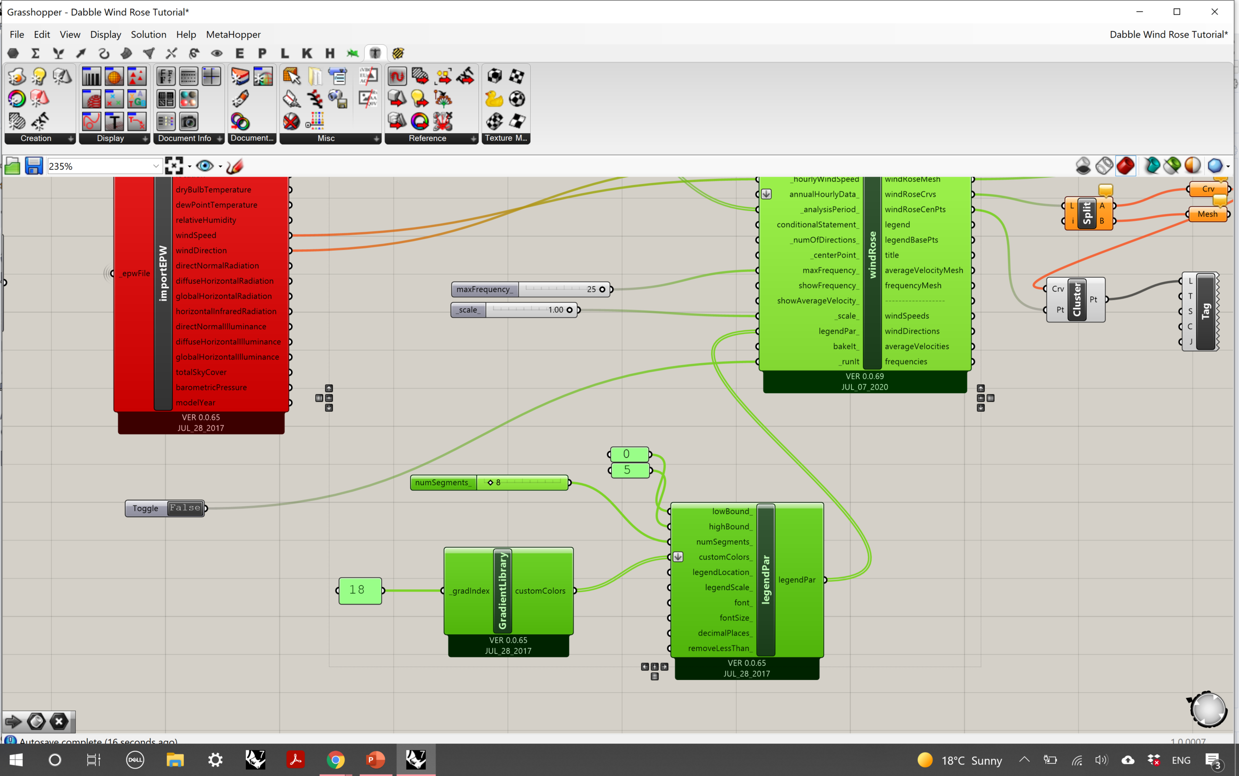
Task: Turn off preview with Do Not Preview icon
Action: (x=1083, y=166)
